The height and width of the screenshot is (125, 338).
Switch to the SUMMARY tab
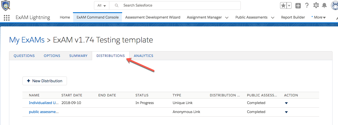pyautogui.click(x=78, y=56)
